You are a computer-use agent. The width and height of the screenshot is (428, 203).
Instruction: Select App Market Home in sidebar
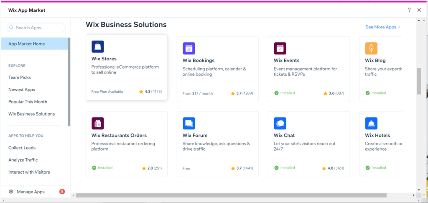coord(34,44)
